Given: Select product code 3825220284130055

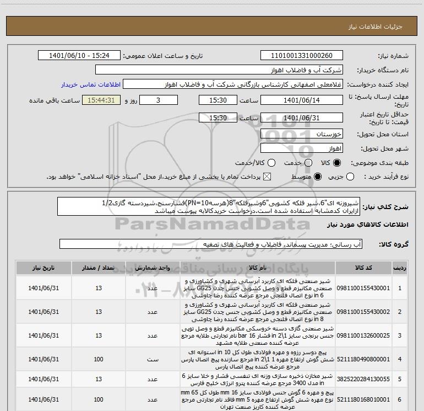Looking at the screenshot, I should [363, 379].
